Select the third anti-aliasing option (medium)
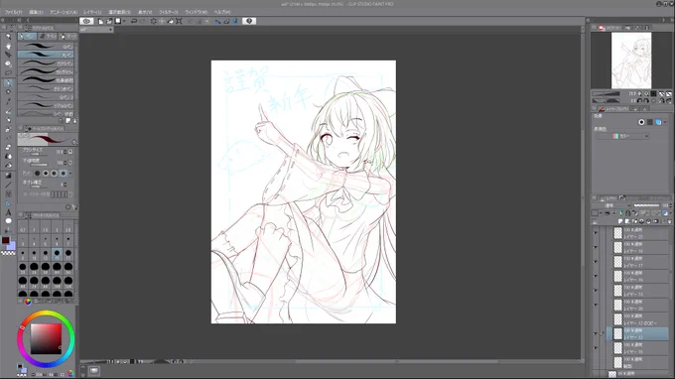 55,173
